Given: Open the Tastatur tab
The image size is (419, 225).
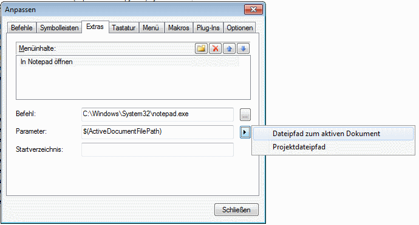Looking at the screenshot, I should click(123, 28).
